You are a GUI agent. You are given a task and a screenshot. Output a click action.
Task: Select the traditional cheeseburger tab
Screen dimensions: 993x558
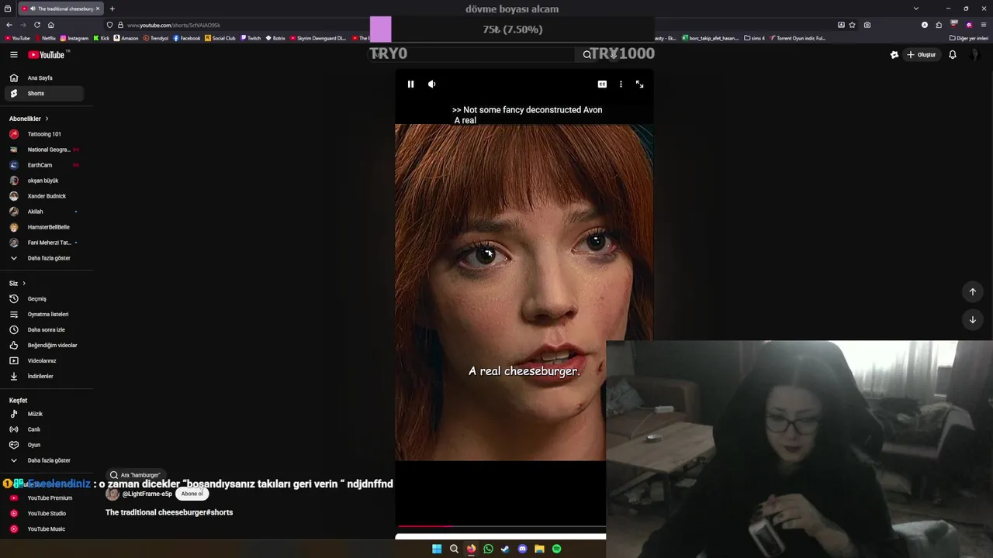click(60, 9)
